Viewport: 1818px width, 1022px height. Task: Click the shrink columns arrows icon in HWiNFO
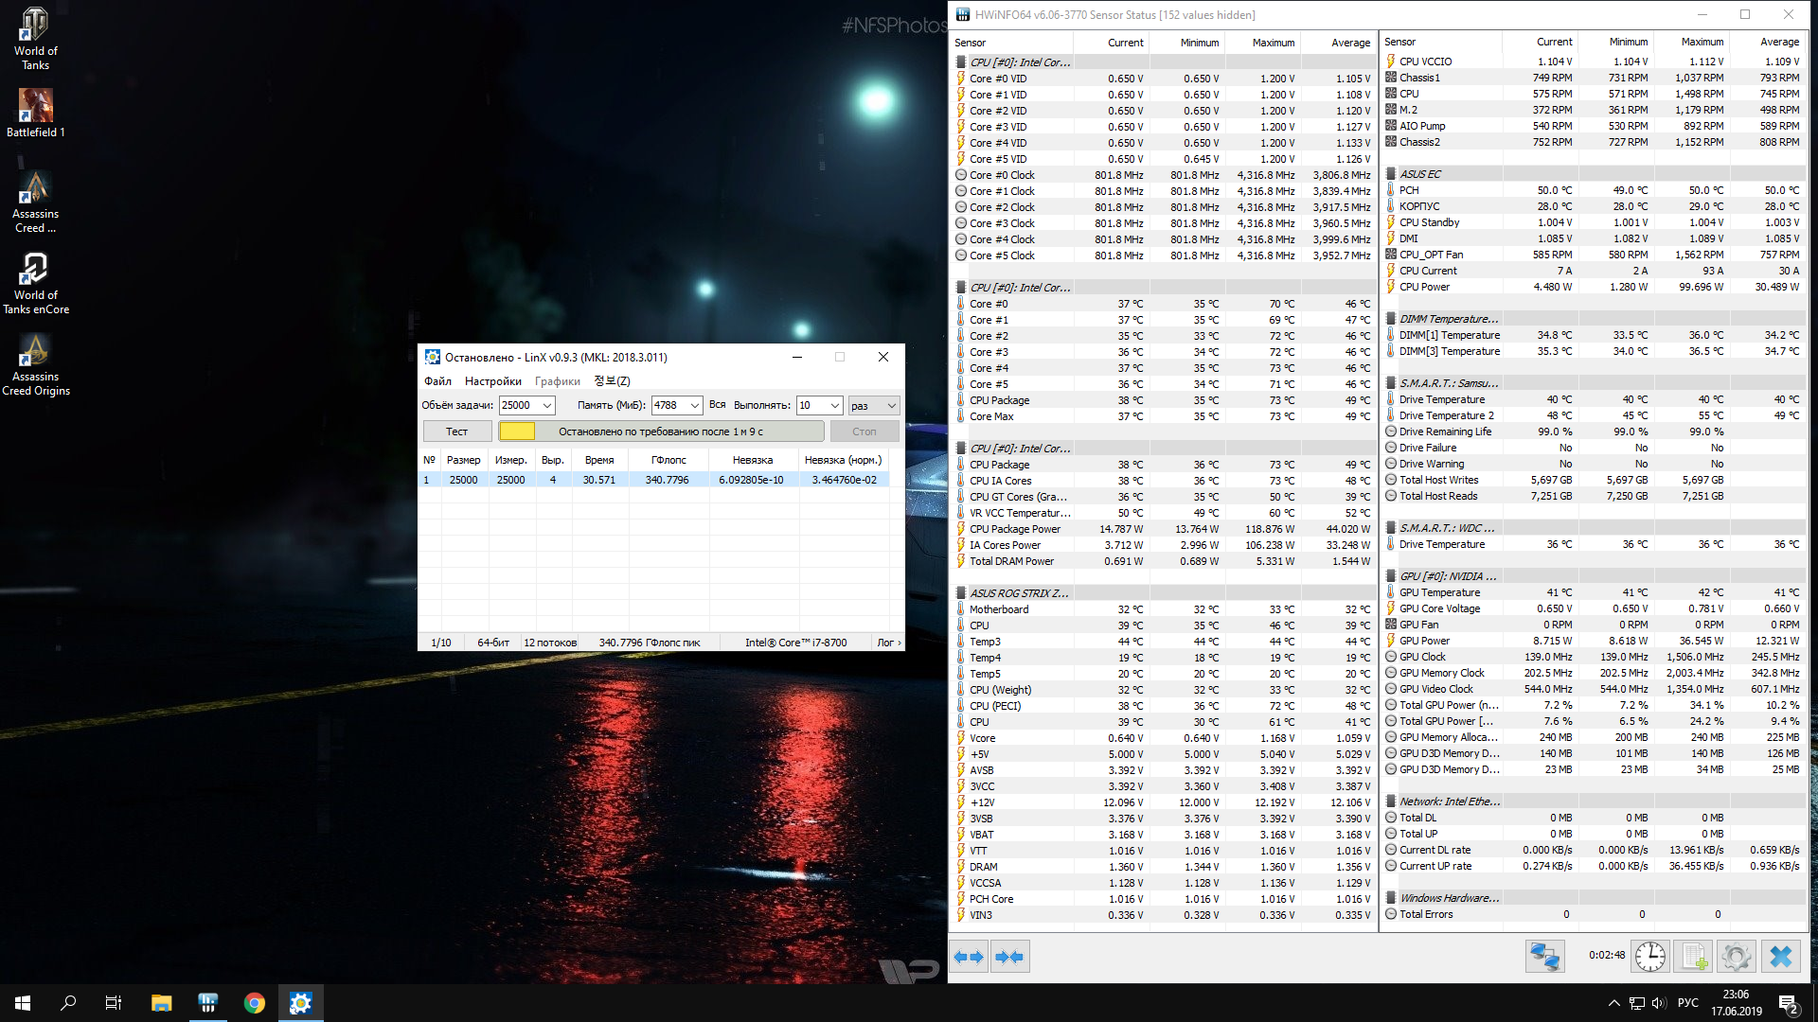(1009, 957)
